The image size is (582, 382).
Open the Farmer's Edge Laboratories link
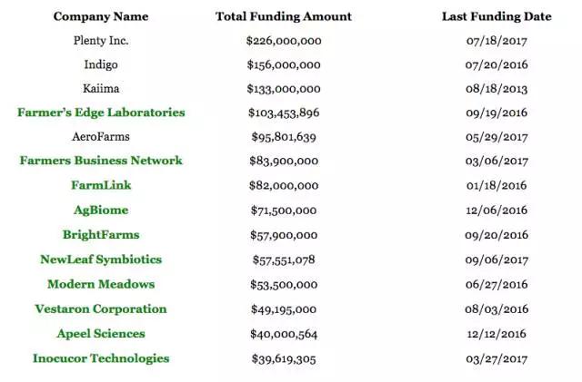click(101, 113)
